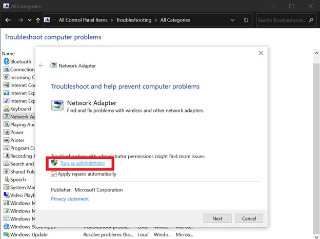Select the Windows Update icon in list
This screenshot has height=239, width=320.
7,234
